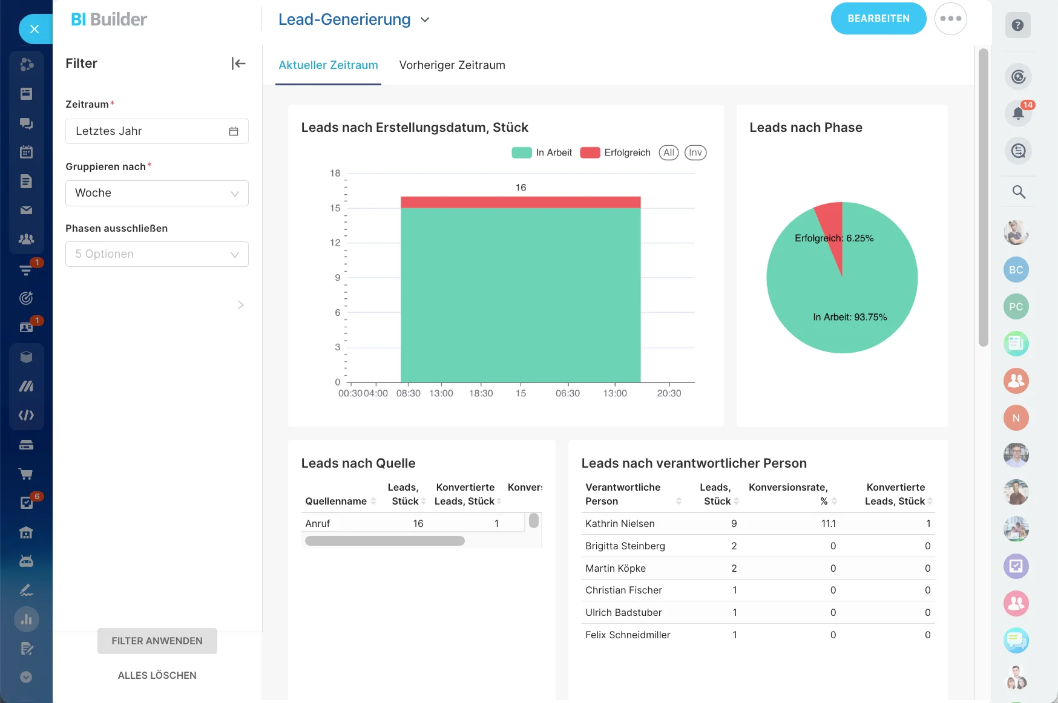Open the Mail icon in the left sidebar

(27, 210)
